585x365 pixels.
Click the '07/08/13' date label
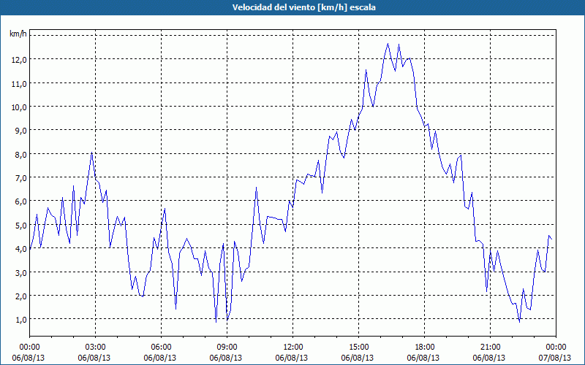pyautogui.click(x=554, y=358)
